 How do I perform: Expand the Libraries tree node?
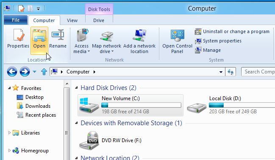point(9,133)
